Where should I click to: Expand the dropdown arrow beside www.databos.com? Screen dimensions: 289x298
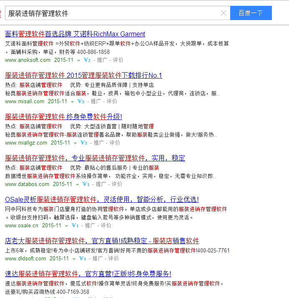pos(77,185)
